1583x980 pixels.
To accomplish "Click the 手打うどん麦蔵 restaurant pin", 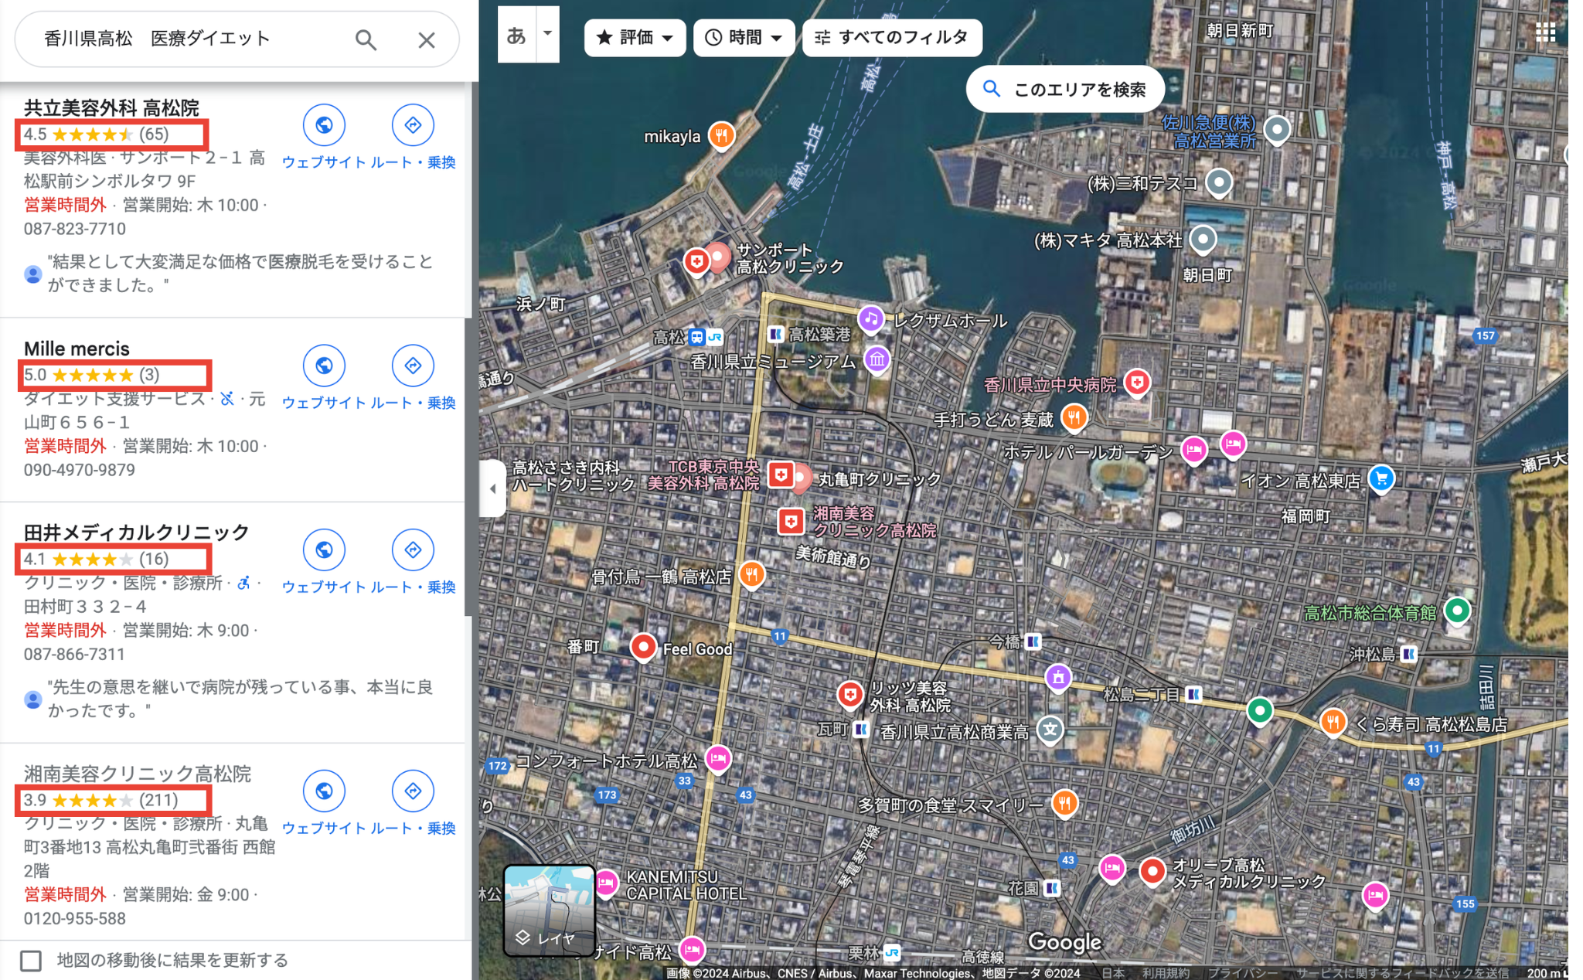I will [1074, 418].
